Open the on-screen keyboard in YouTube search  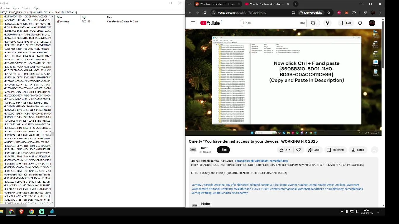point(302,23)
